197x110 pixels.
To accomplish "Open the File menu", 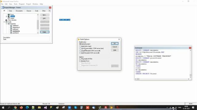I will 2,4.
